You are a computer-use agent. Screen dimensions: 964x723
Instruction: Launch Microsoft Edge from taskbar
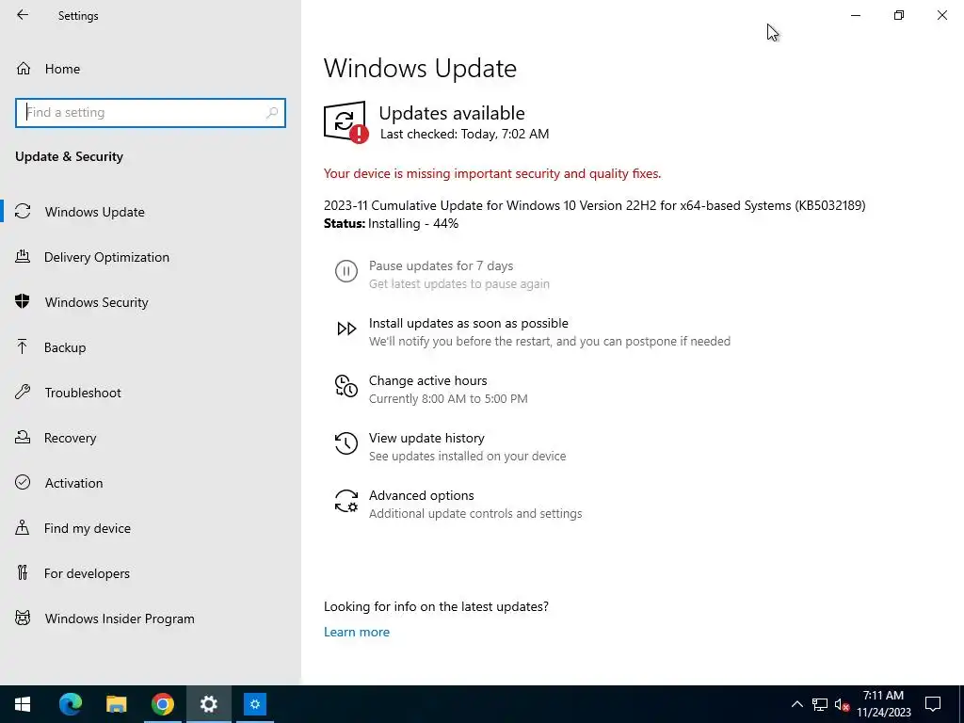coord(70,704)
